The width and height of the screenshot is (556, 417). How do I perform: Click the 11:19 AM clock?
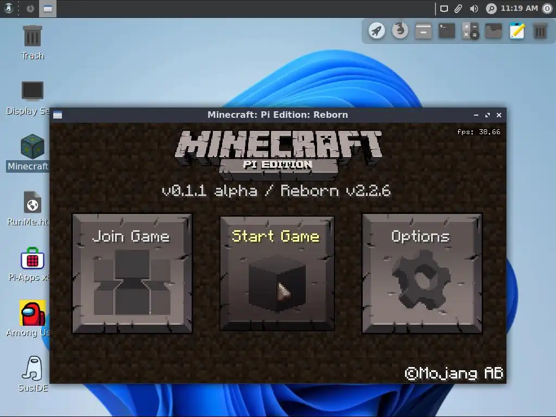[x=519, y=8]
